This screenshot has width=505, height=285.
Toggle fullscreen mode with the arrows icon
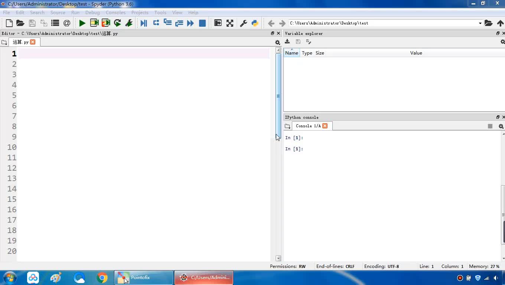point(230,23)
